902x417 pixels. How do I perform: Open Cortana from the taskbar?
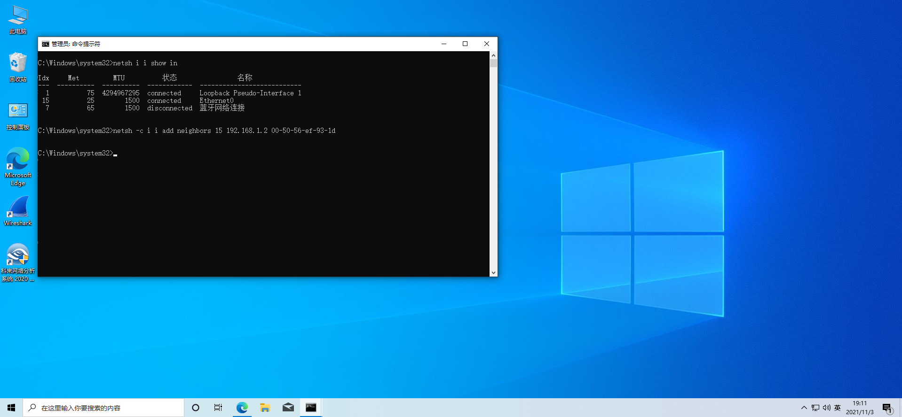click(196, 408)
